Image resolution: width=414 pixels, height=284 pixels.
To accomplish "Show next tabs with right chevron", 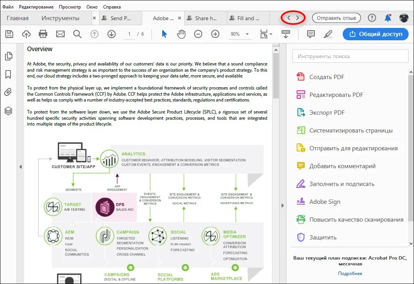I will pyautogui.click(x=297, y=18).
